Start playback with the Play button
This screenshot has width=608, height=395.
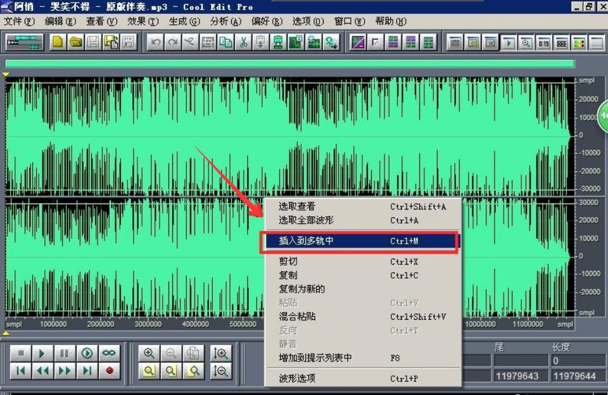(x=42, y=353)
